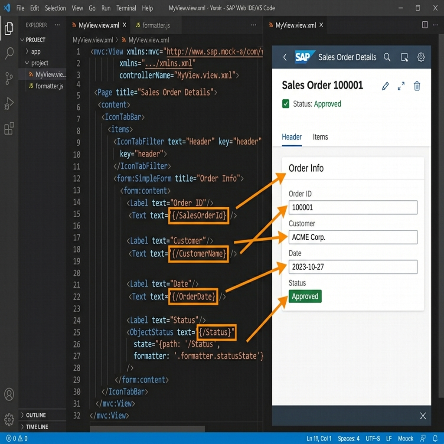The width and height of the screenshot is (444, 444).
Task: Click the Date input field
Action: [353, 267]
